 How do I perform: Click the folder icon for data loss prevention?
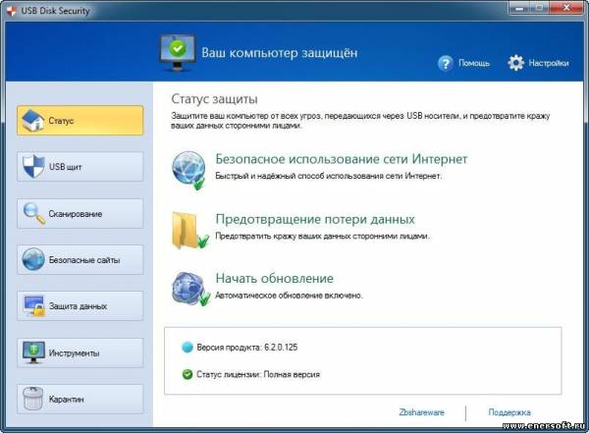tap(190, 231)
